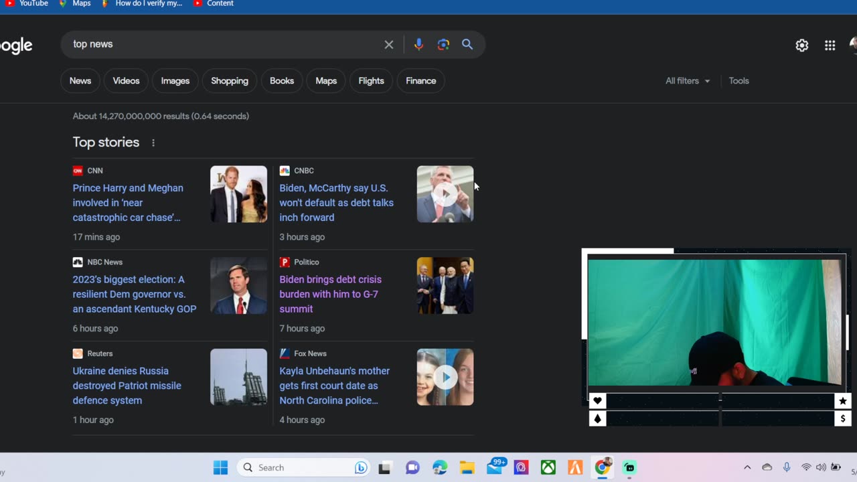Open the YouTube bookmark
857x482 pixels.
pyautogui.click(x=27, y=3)
